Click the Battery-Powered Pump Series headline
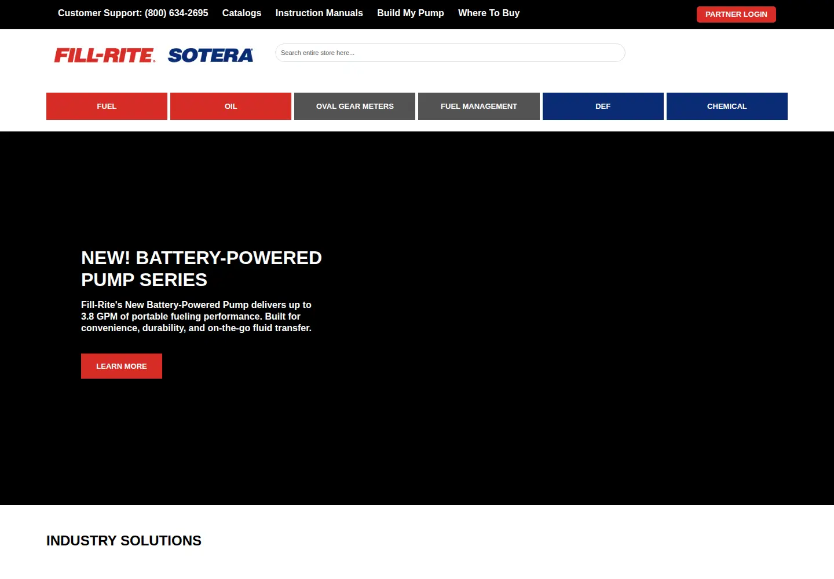The image size is (834, 579). (x=202, y=269)
